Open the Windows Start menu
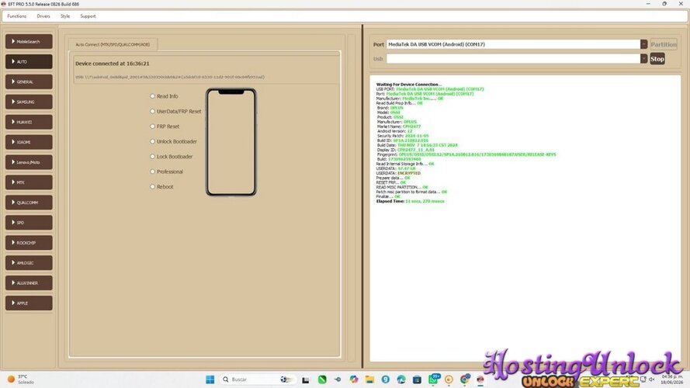 pyautogui.click(x=210, y=379)
